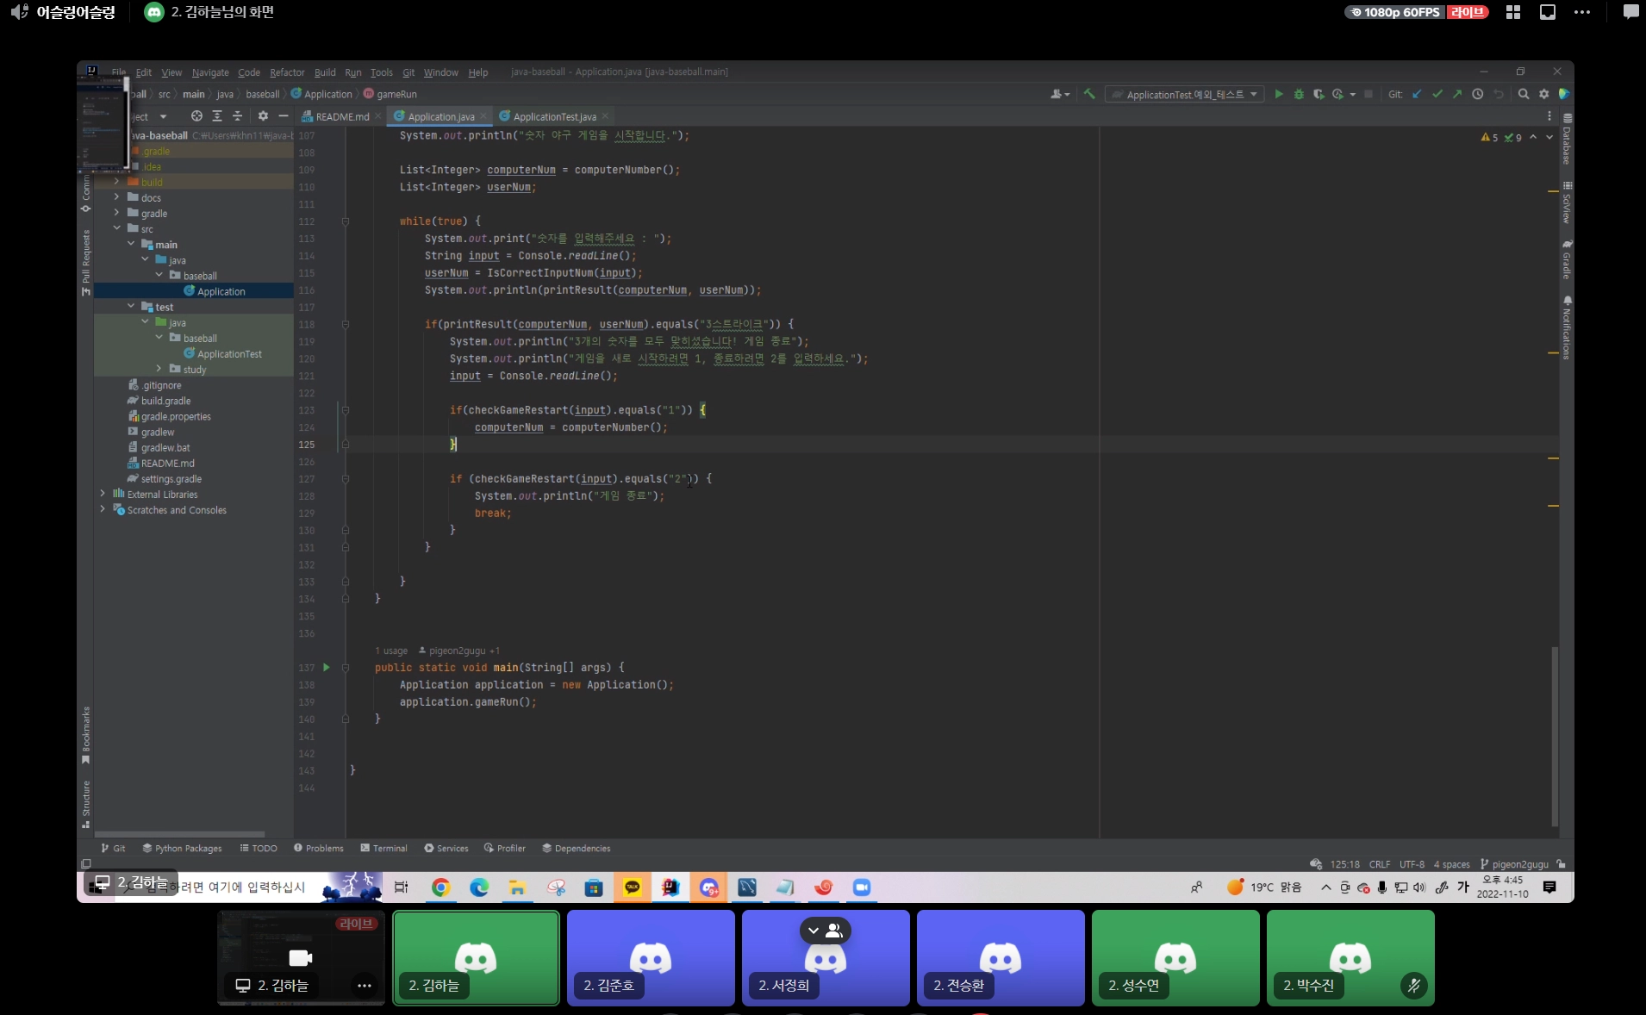Collapse the src folder in project tree

117,229
